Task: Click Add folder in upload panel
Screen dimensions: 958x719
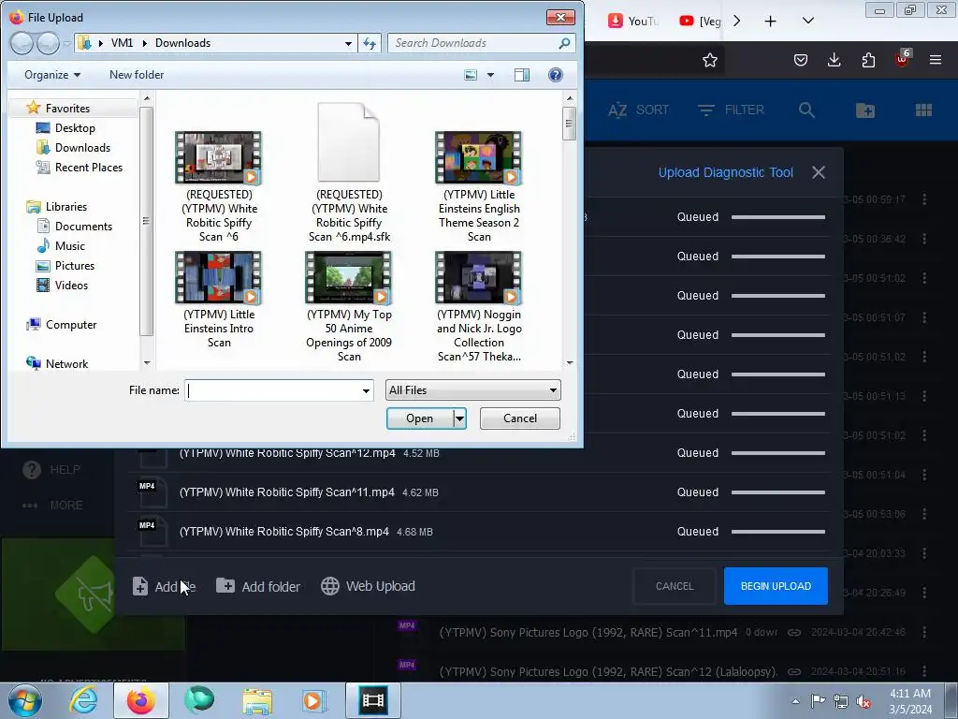Action: [x=258, y=586]
